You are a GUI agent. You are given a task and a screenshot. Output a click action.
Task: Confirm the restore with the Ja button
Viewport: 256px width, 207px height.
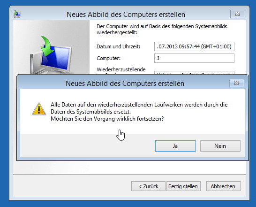coord(175,146)
